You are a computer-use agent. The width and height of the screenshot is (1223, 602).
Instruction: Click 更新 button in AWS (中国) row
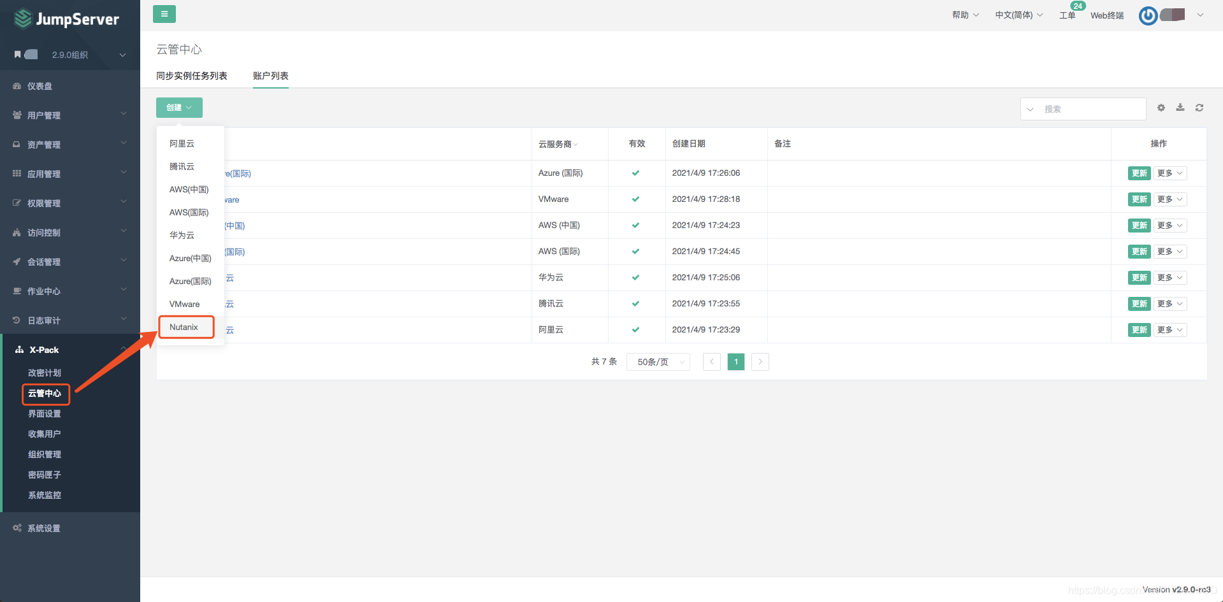click(1139, 226)
